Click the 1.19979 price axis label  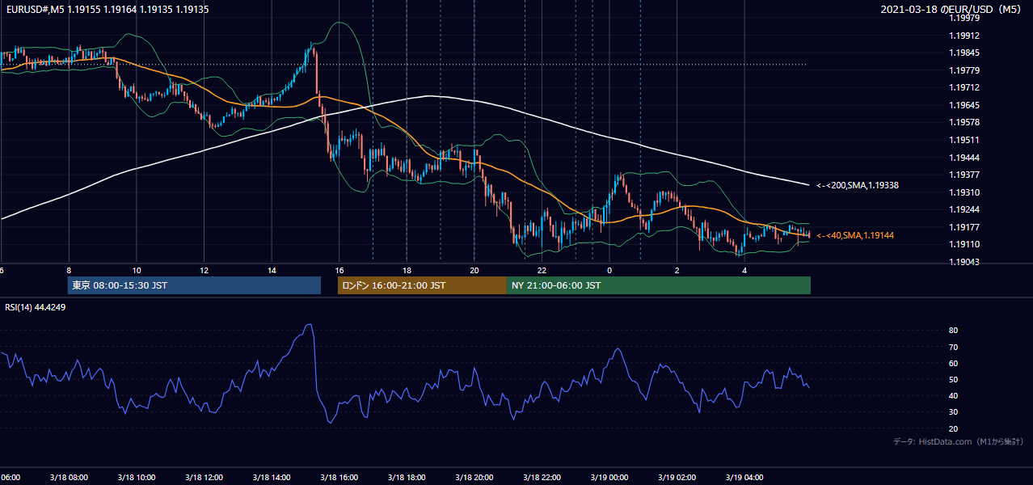tap(964, 18)
